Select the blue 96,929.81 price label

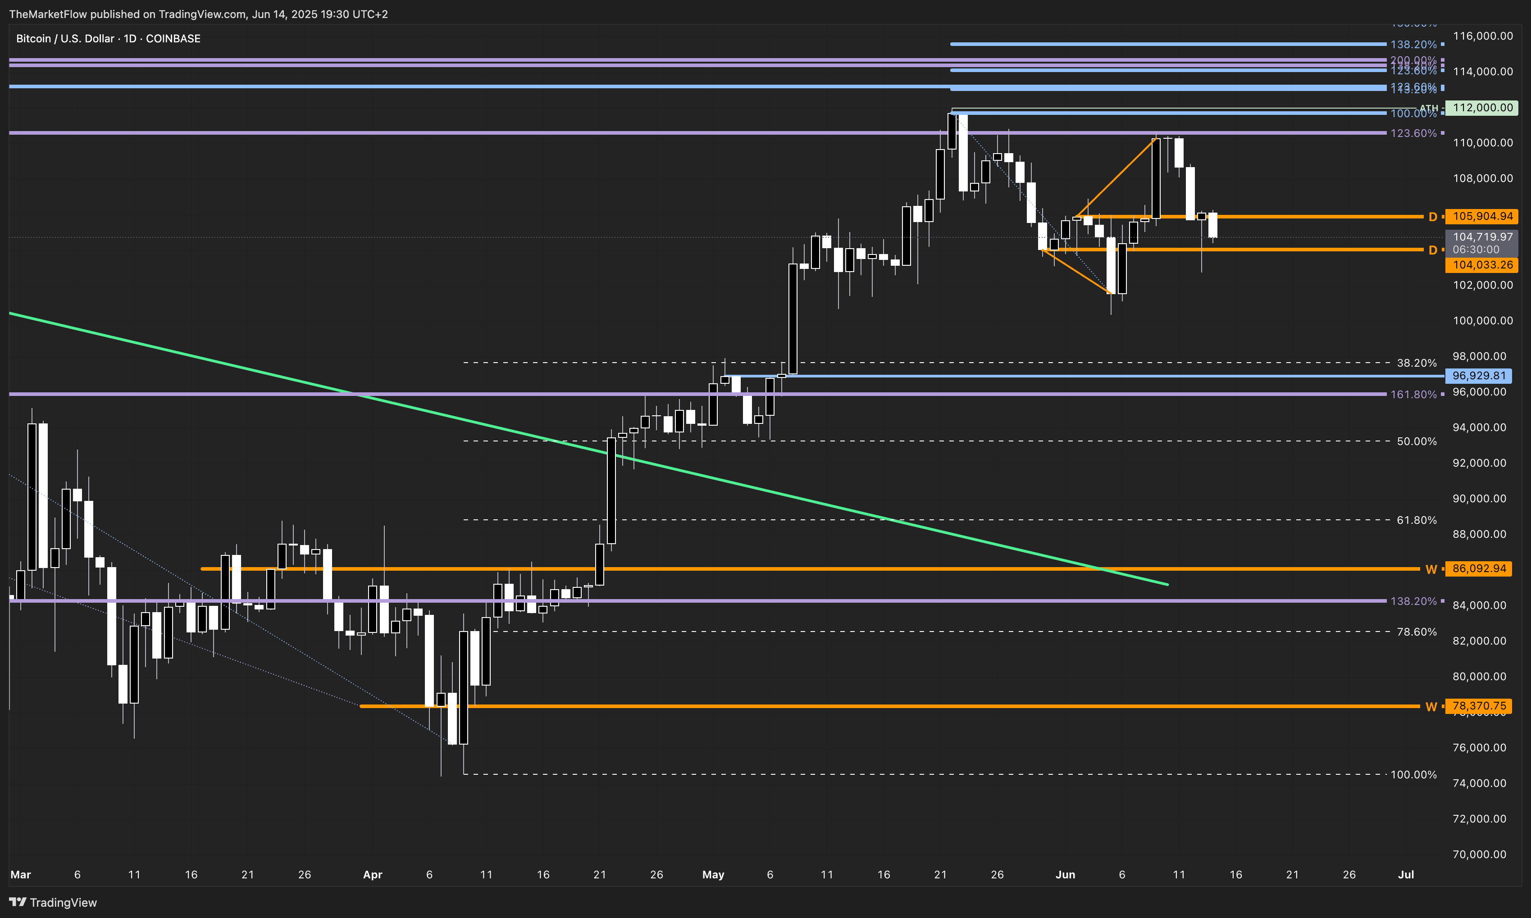click(x=1478, y=376)
